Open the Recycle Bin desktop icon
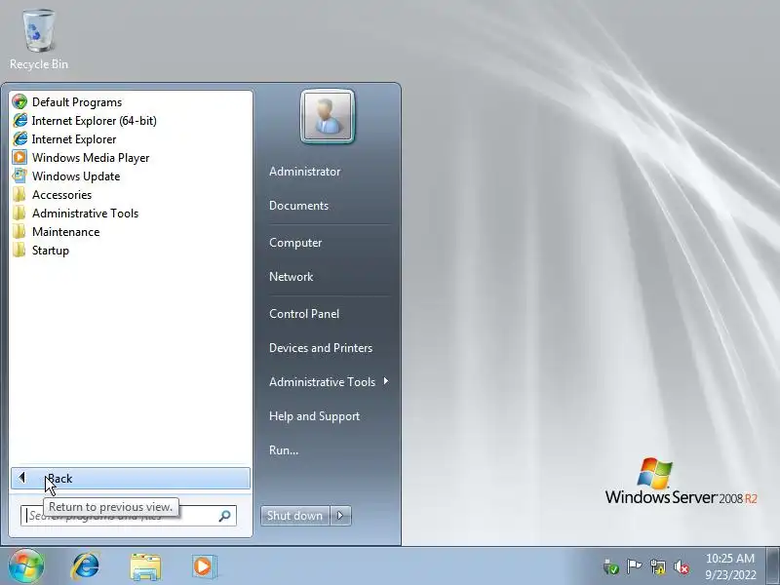The height and width of the screenshot is (585, 780). (39, 39)
